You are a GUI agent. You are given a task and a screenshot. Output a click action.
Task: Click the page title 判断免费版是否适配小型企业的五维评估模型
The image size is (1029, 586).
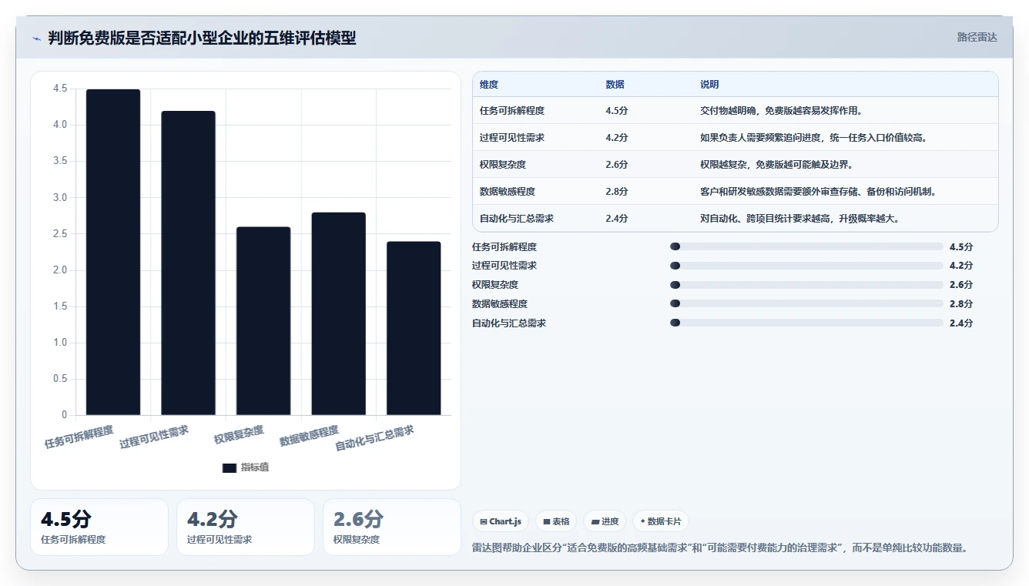[202, 39]
